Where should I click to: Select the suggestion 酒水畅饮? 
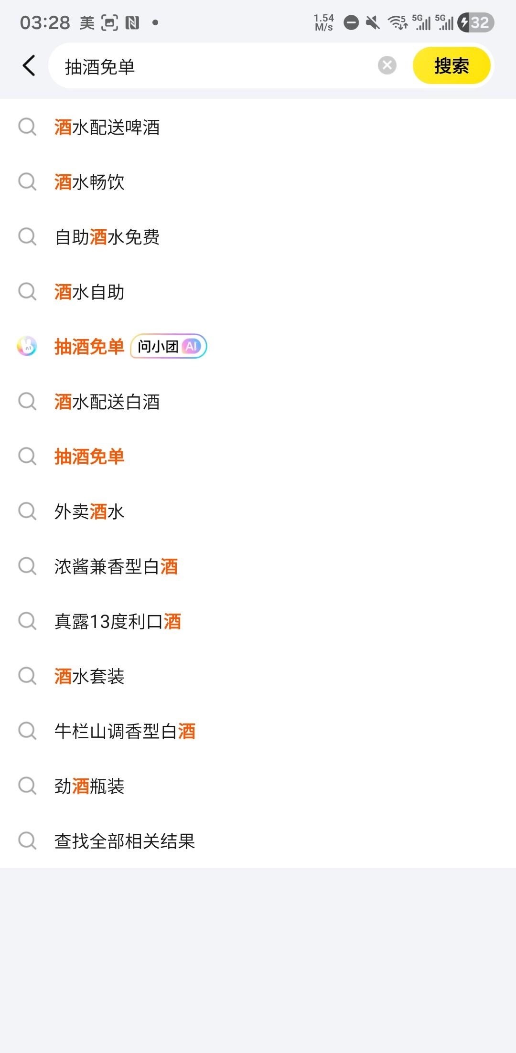tap(89, 182)
